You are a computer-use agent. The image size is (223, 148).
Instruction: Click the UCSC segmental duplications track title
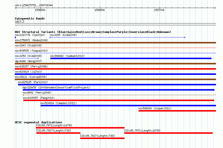coord(39,122)
